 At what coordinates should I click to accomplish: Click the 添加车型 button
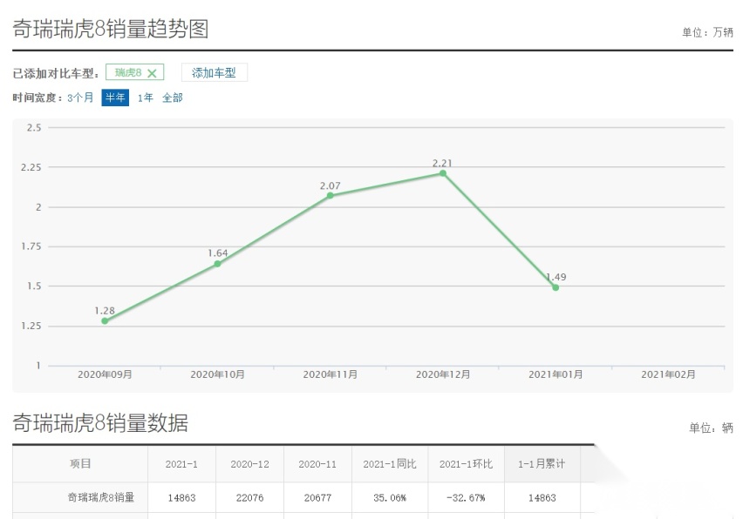click(215, 73)
